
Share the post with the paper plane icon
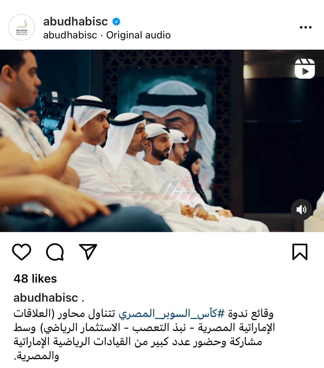tap(88, 251)
